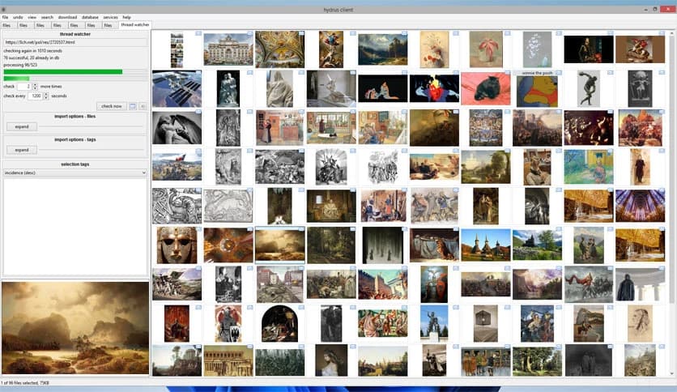This screenshot has height=392, width=677.
Task: Select the black-and-white angel sculpture thumbnail
Action: pyautogui.click(x=177, y=128)
